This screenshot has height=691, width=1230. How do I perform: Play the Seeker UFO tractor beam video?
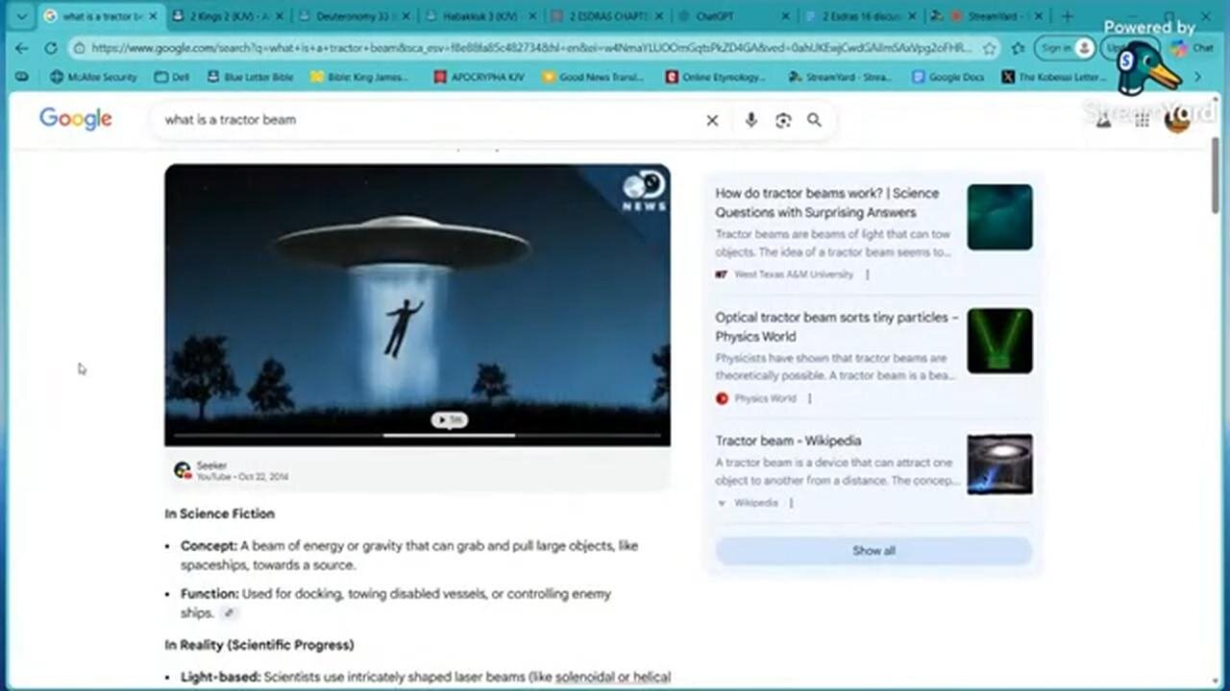417,305
